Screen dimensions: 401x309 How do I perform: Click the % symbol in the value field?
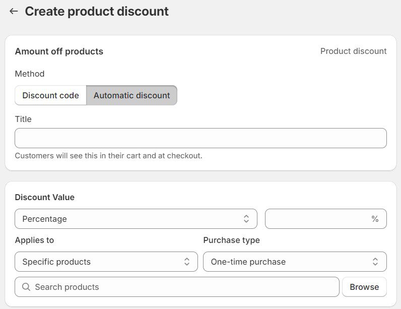click(374, 219)
